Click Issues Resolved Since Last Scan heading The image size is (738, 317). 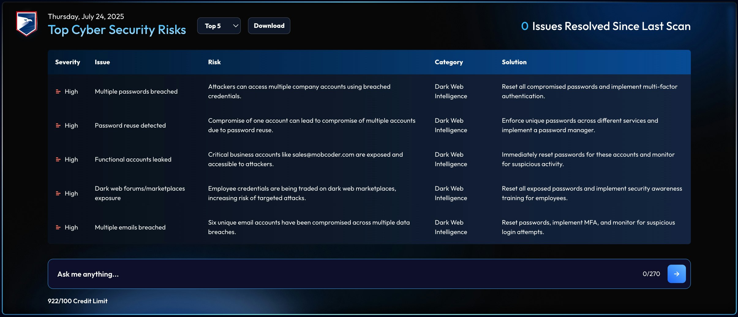pos(606,26)
